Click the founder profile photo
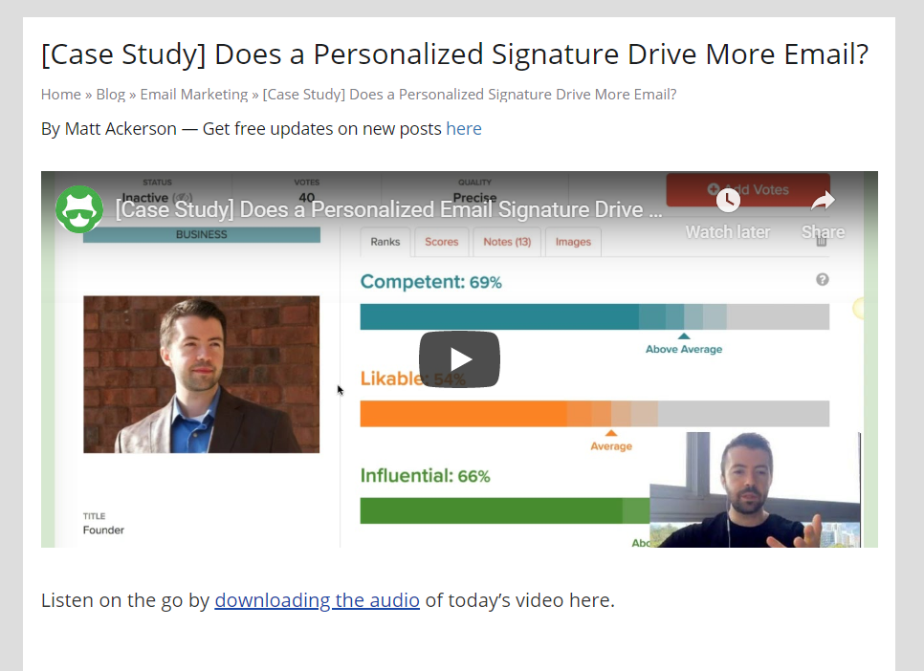This screenshot has height=671, width=924. (202, 374)
